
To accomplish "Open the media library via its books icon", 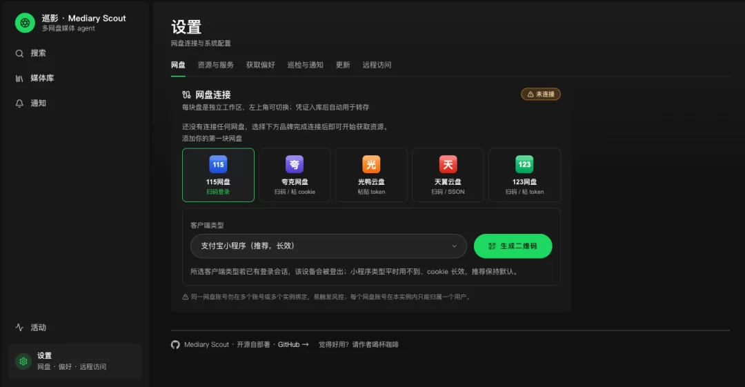I will (19, 79).
